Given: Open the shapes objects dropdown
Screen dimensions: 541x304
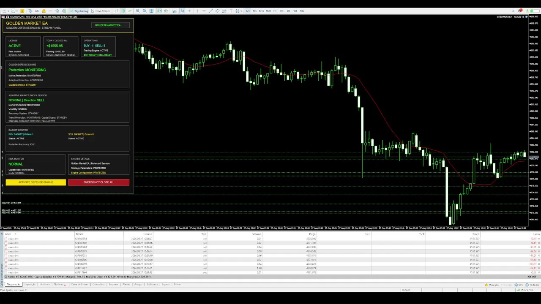Looking at the screenshot, I should tap(239, 11).
